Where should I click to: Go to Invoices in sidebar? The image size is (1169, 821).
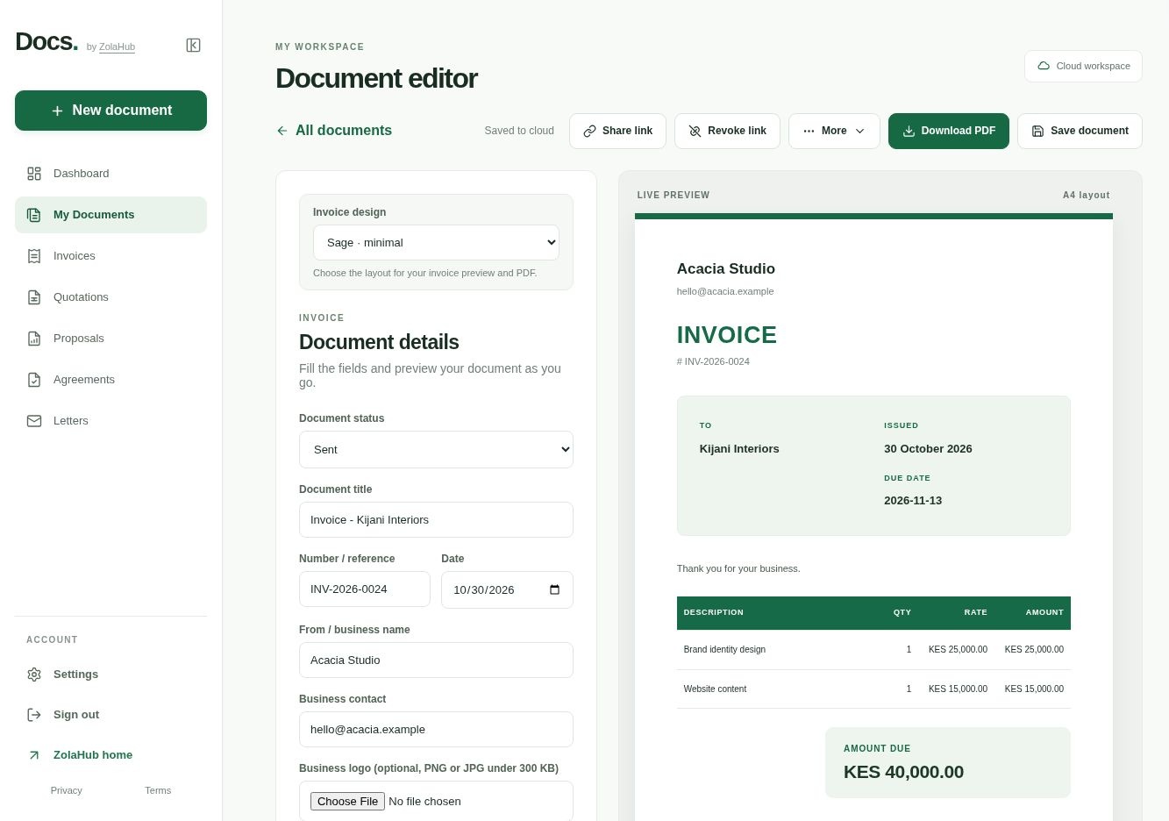tap(110, 256)
